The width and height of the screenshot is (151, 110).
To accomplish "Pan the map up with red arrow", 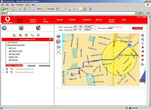I will click(x=143, y=47).
